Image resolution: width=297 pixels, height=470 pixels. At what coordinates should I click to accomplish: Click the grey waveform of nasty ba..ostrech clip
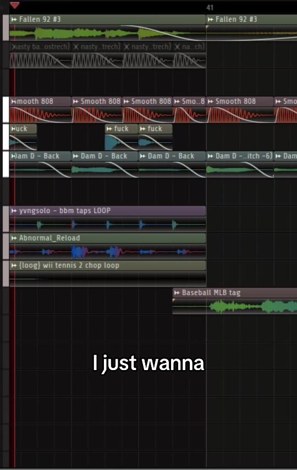(x=40, y=60)
